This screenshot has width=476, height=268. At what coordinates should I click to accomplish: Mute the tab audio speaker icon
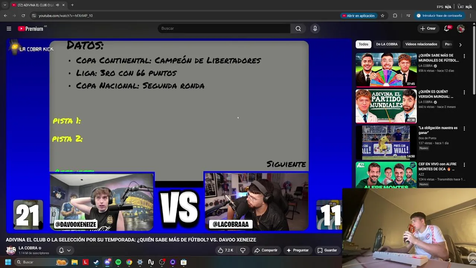57,5
